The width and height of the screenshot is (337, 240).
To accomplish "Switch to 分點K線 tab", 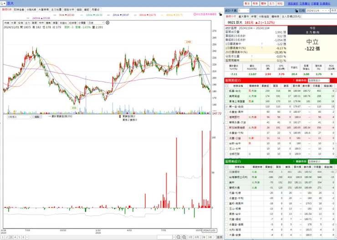I will [x=31, y=10].
